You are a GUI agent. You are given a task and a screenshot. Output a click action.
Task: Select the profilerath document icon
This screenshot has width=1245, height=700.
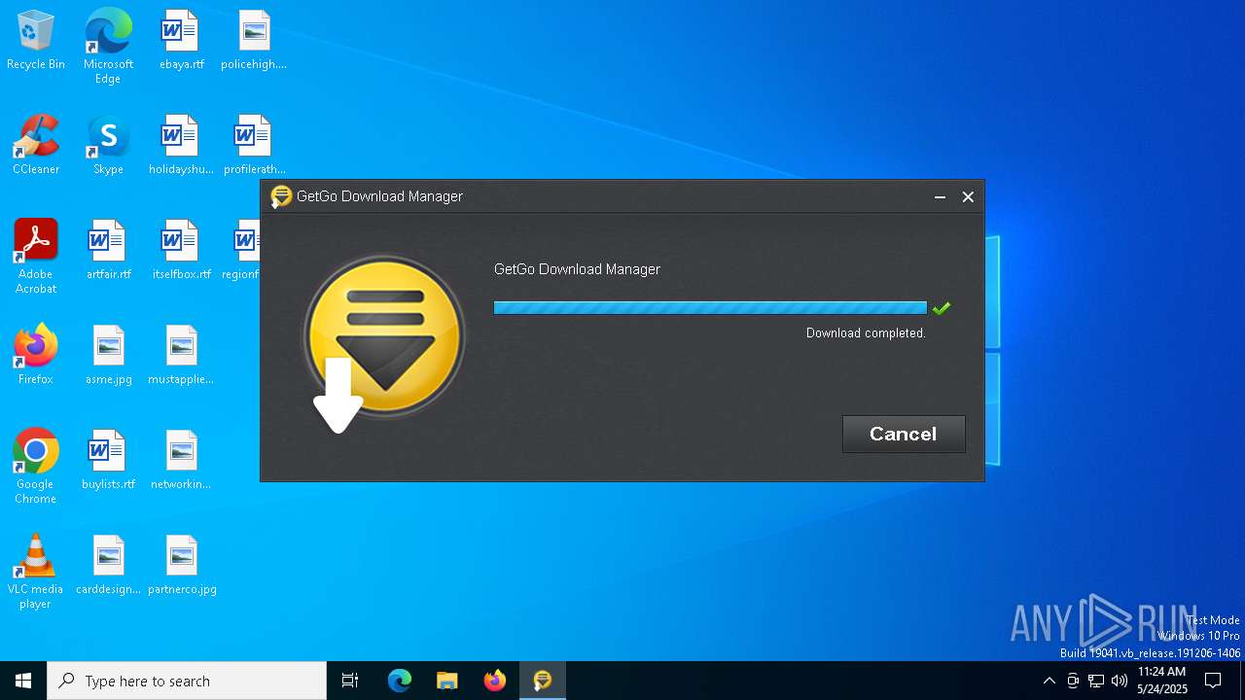(x=254, y=146)
